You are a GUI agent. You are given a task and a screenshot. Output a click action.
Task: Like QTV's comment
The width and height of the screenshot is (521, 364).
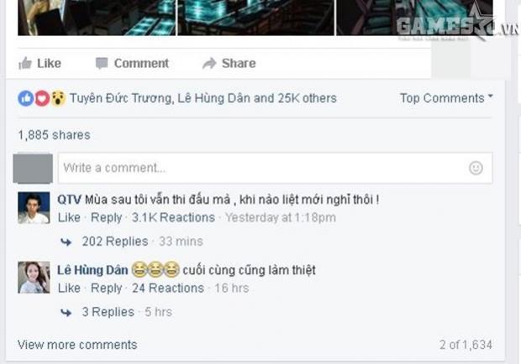click(x=69, y=217)
